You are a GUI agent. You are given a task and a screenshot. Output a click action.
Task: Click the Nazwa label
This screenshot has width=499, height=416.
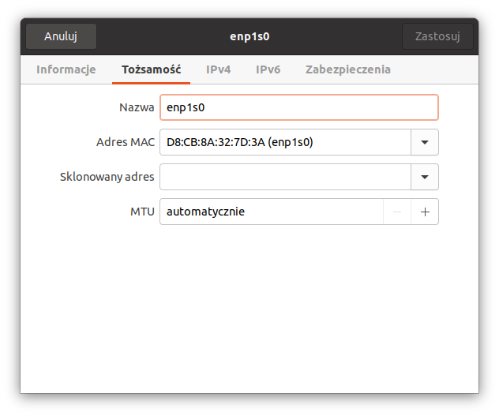pos(137,107)
